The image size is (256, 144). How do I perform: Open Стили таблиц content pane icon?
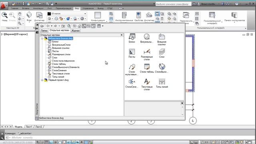click(x=147, y=68)
